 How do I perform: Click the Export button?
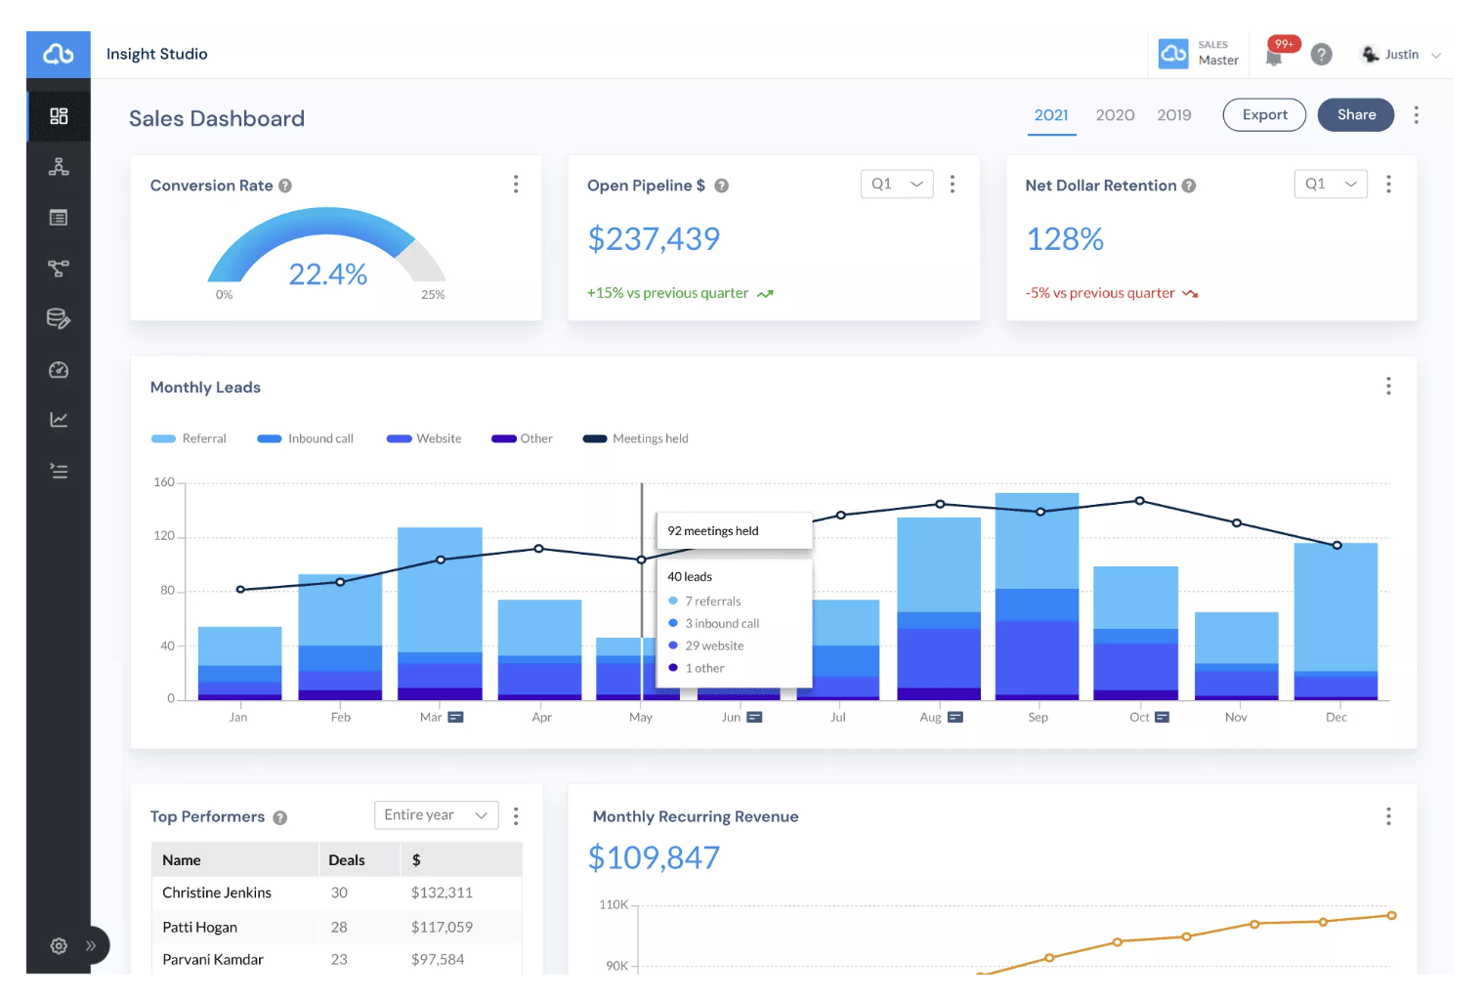pyautogui.click(x=1264, y=114)
